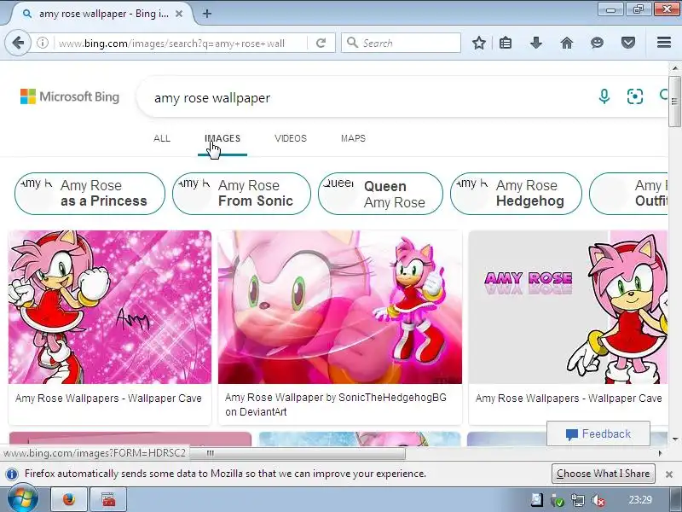Choose Queen Amy Rose suggestion chip

click(380, 194)
